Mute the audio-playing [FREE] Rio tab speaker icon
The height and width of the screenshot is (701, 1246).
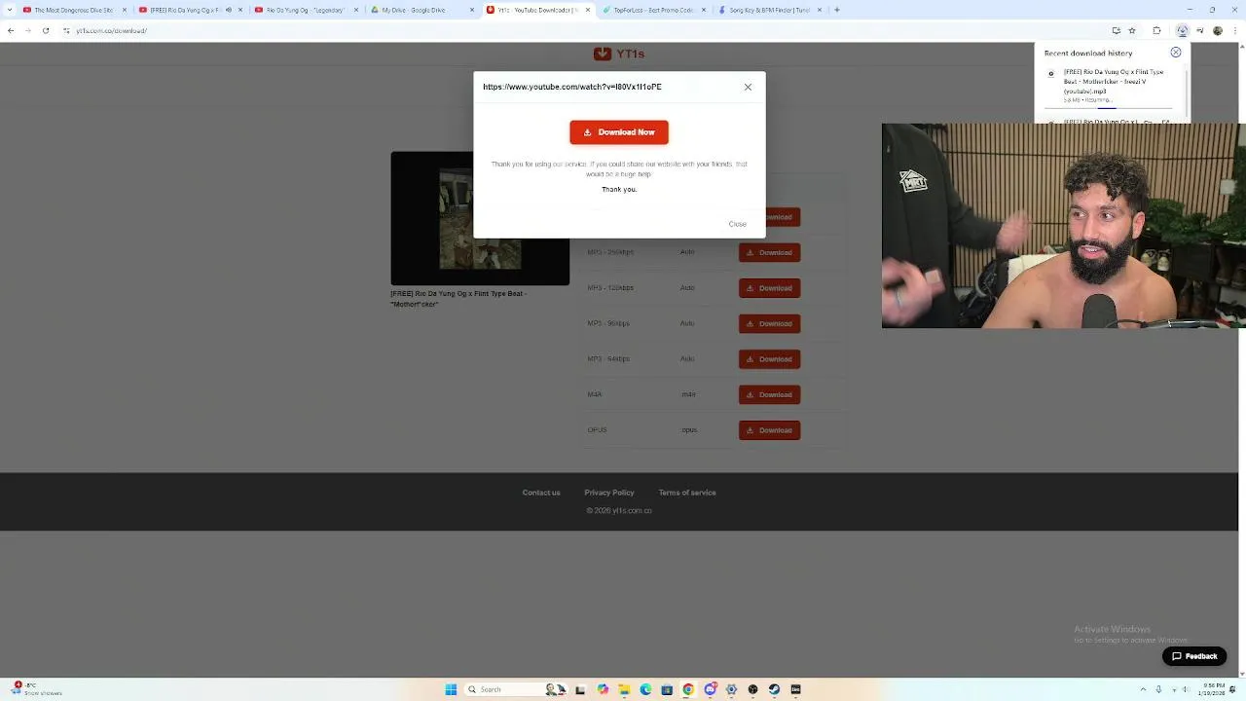[228, 10]
